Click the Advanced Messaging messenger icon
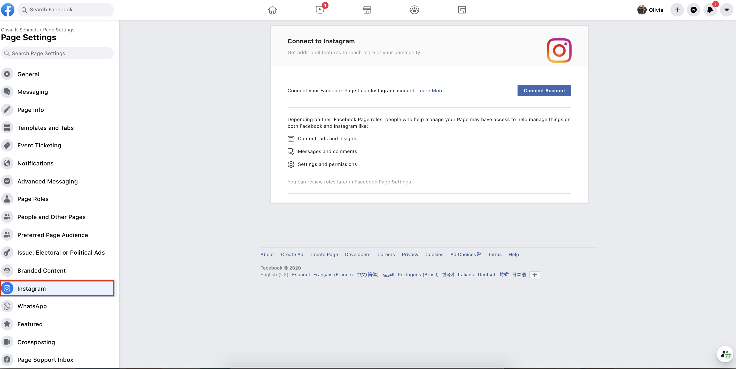The height and width of the screenshot is (369, 736). point(7,181)
